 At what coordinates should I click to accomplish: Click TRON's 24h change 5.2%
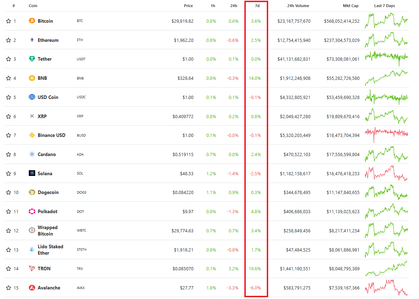coord(234,268)
